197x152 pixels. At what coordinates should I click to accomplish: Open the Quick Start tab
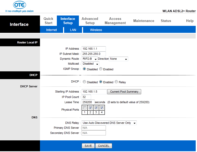(x=48, y=21)
